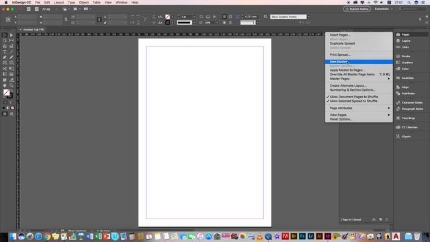Image resolution: width=430 pixels, height=242 pixels.
Task: Select the Hand tool
Action: (5, 85)
